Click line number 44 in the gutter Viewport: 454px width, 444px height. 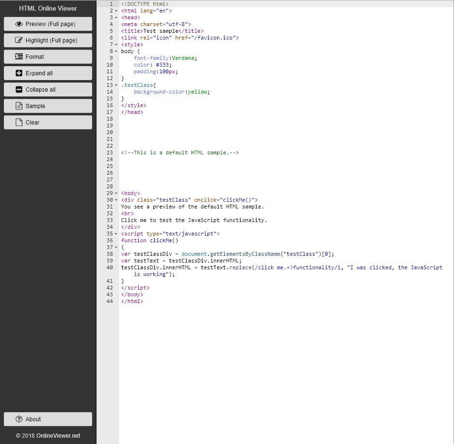pyautogui.click(x=110, y=301)
